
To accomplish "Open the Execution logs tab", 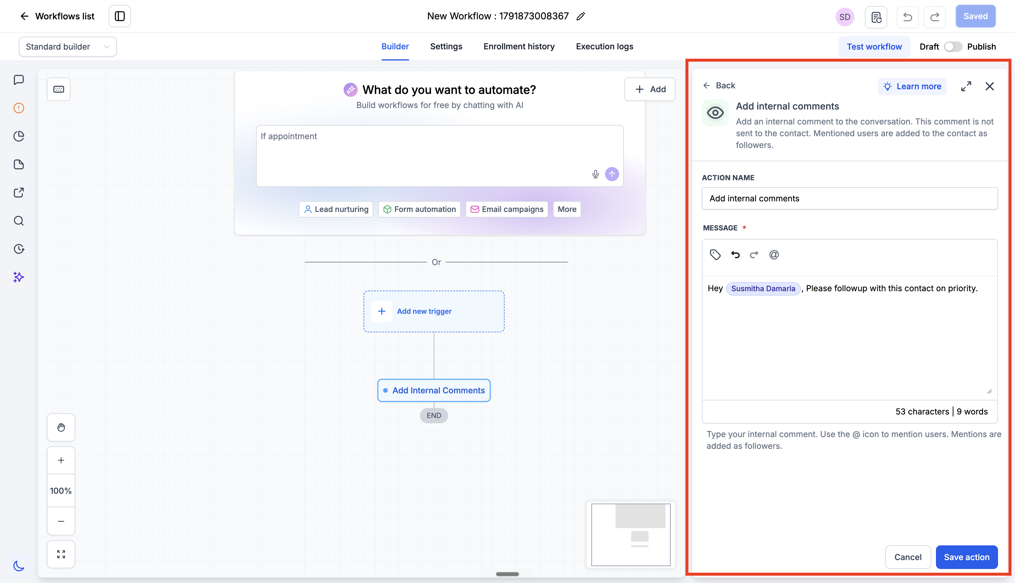I will (x=604, y=46).
